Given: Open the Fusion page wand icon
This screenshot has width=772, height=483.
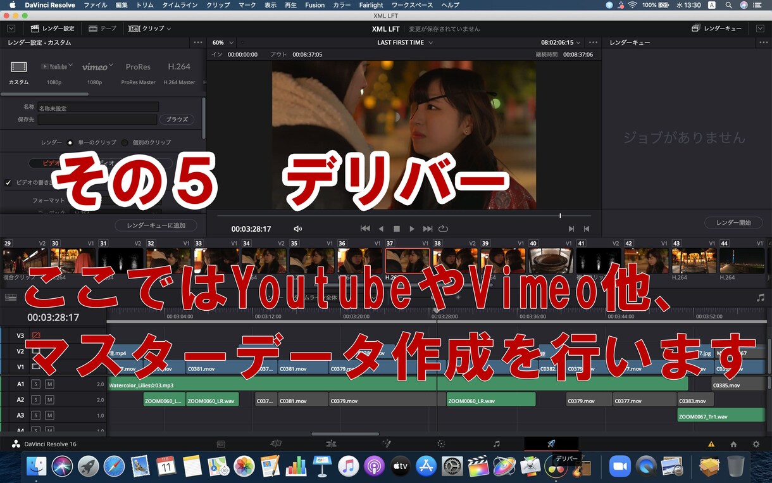Looking at the screenshot, I should pyautogui.click(x=387, y=444).
